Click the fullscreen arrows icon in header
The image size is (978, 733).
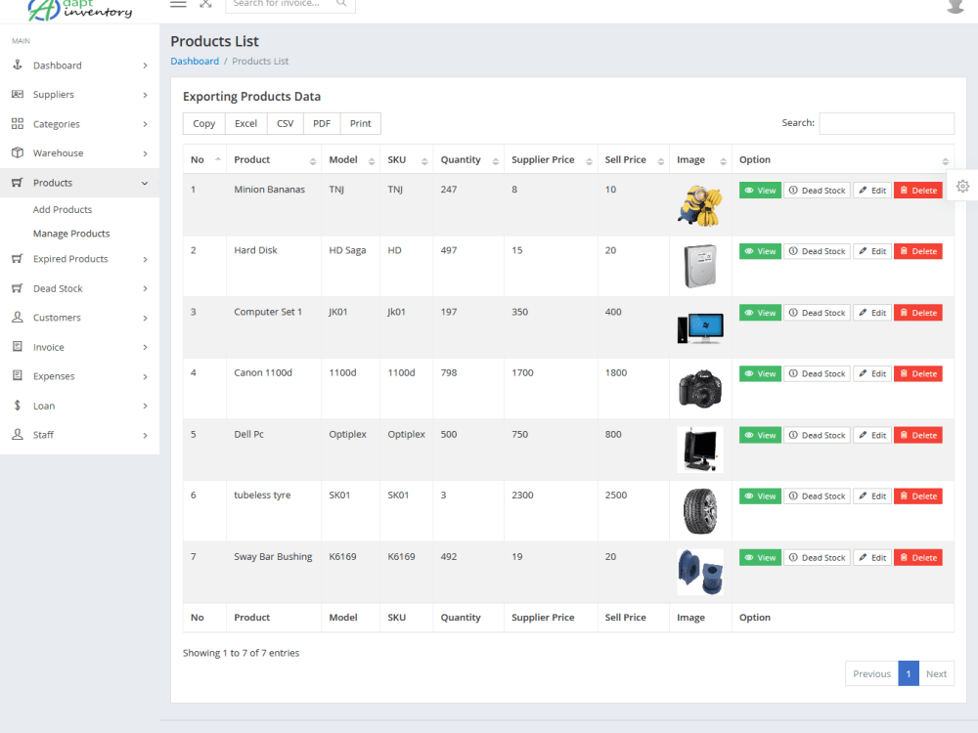(205, 3)
